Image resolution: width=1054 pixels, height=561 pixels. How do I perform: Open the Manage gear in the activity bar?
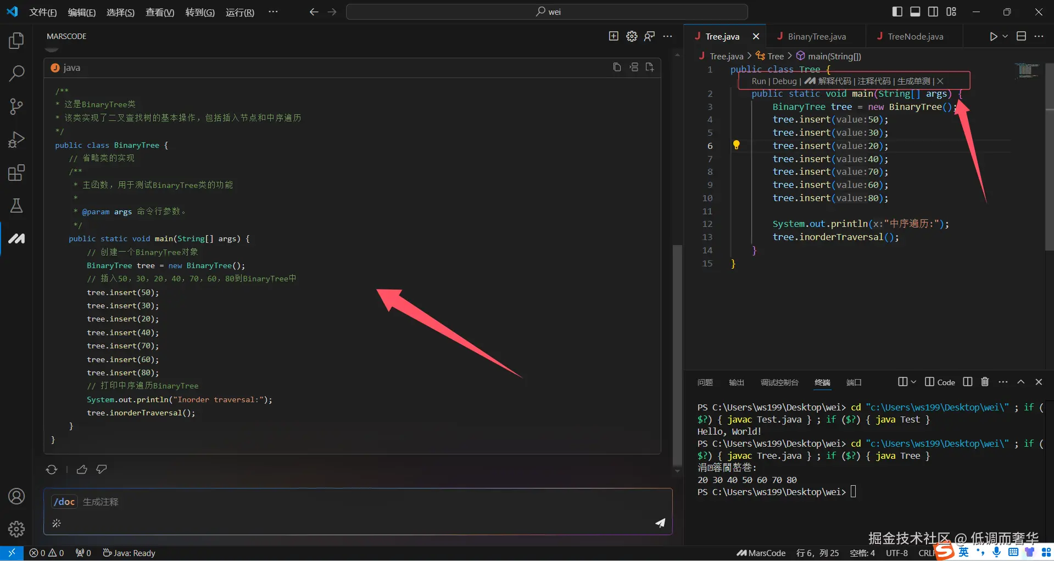click(x=16, y=529)
